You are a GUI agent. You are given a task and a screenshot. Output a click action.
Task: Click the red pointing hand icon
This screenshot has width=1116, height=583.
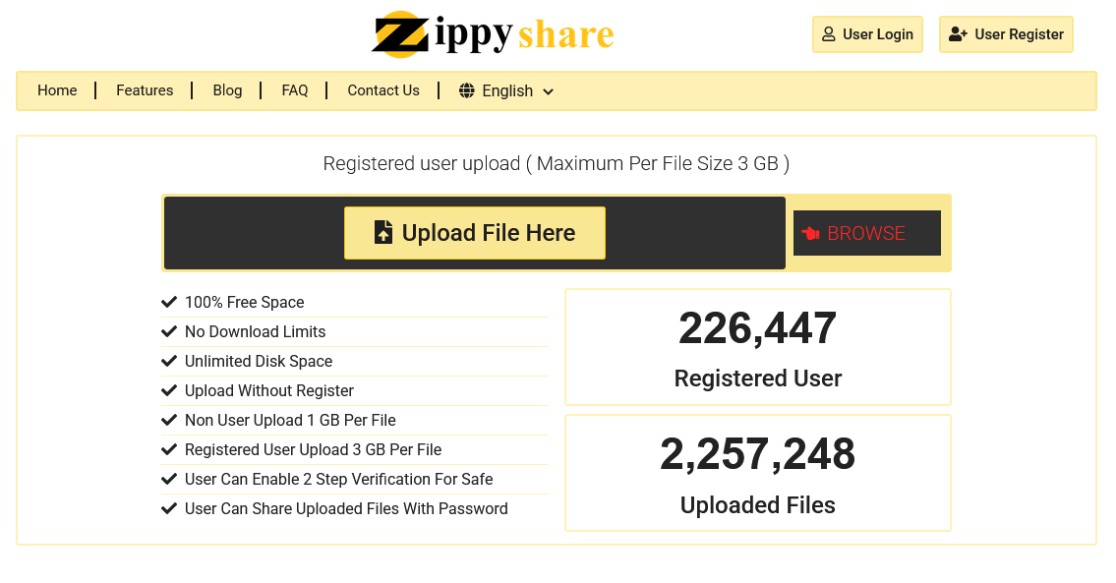[810, 234]
